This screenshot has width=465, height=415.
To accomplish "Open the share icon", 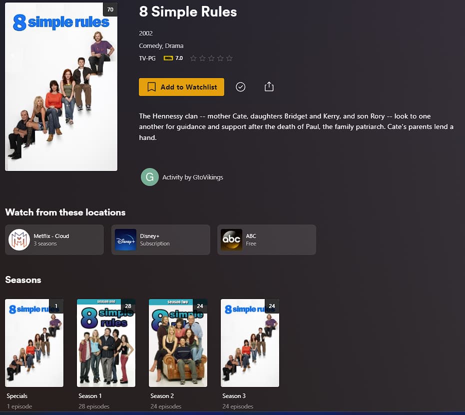I will pyautogui.click(x=269, y=86).
